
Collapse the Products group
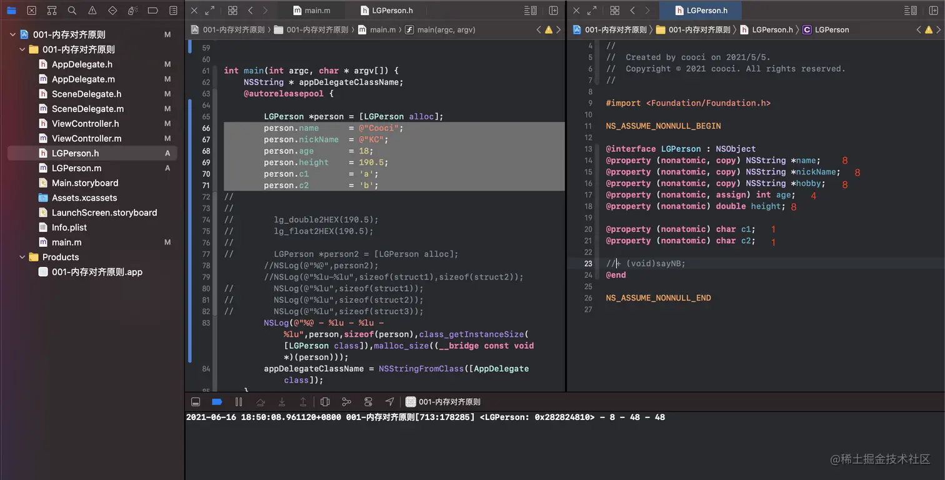point(22,257)
